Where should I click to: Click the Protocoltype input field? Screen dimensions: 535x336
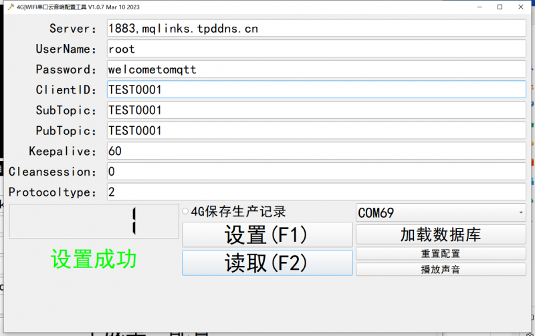click(314, 192)
